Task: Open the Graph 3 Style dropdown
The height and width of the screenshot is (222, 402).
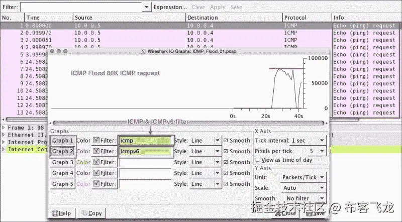Action: pos(206,162)
